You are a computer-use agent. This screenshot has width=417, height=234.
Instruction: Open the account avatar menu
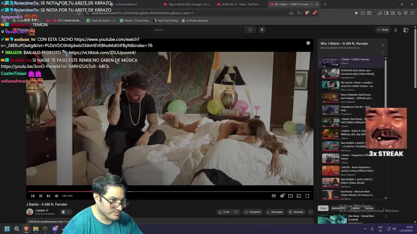(x=406, y=30)
